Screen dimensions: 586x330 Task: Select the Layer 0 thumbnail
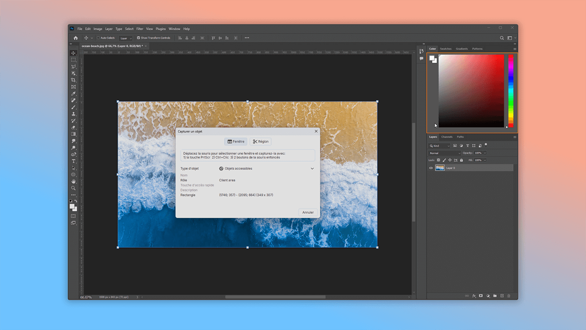(439, 168)
